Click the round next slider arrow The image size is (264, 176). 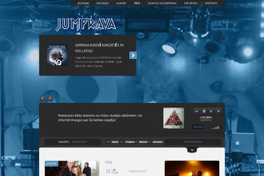[x=50, y=98]
